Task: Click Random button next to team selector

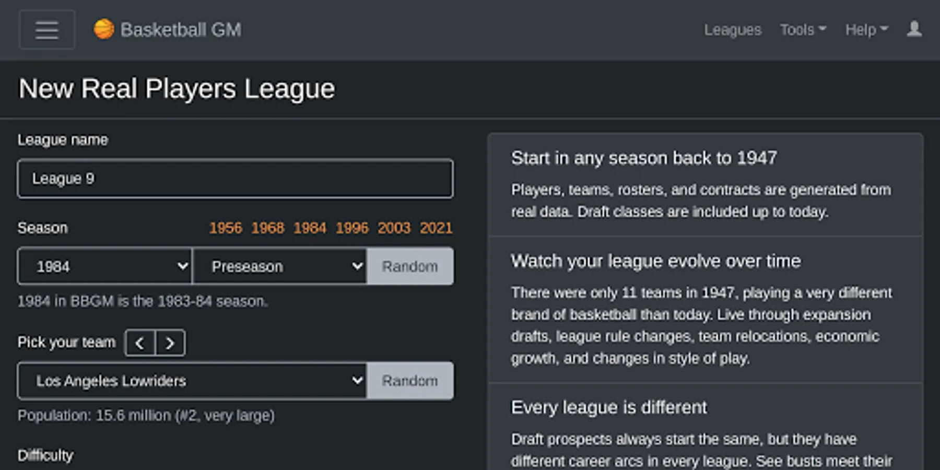Action: [x=410, y=381]
